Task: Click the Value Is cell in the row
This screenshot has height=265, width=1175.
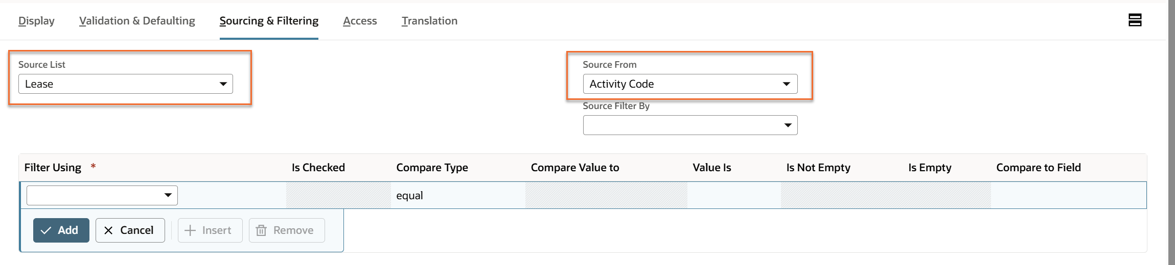Action: click(733, 196)
